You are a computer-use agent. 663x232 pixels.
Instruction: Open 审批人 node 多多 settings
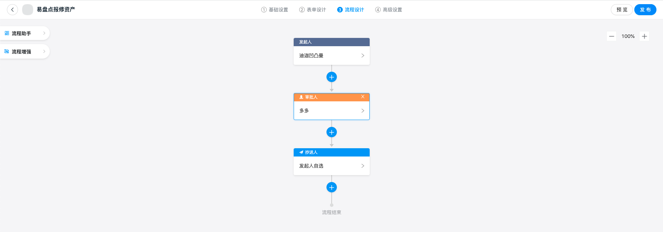tap(332, 111)
